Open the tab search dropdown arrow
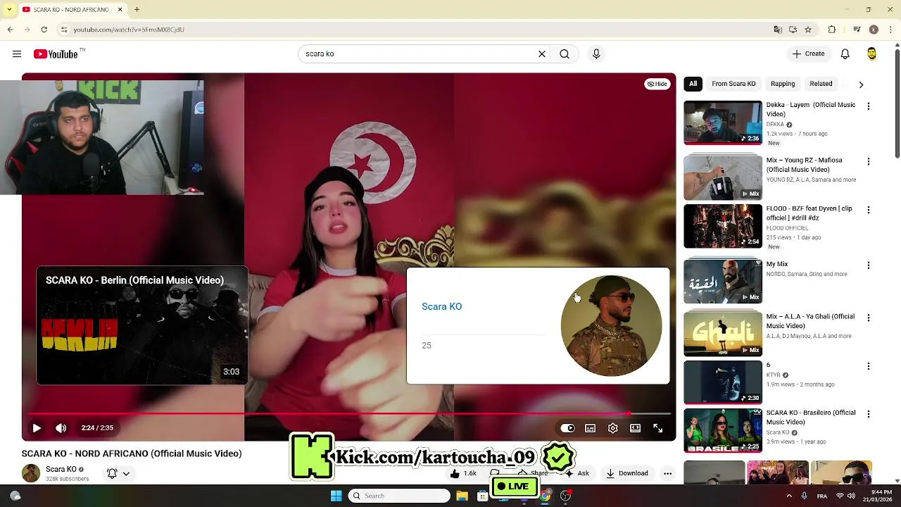 [x=9, y=10]
